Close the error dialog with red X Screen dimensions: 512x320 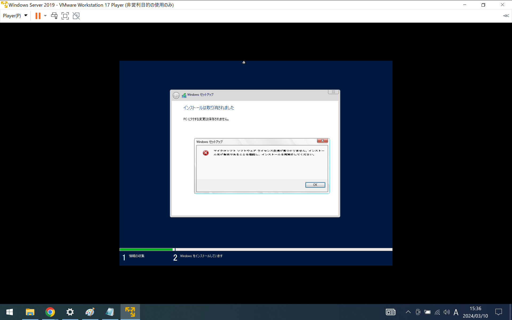coord(322,141)
